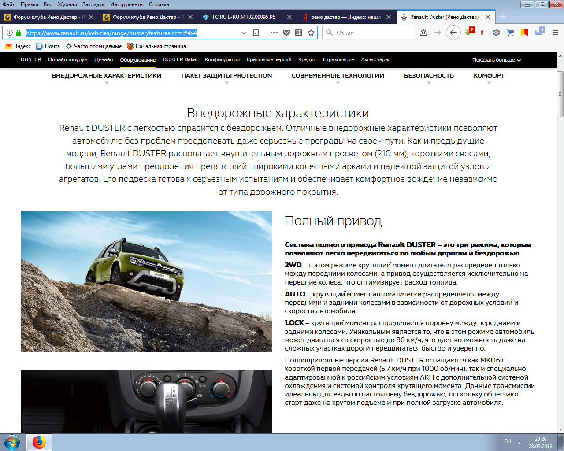The image size is (564, 451).
Task: Open a new tab with plus button
Action: click(503, 17)
